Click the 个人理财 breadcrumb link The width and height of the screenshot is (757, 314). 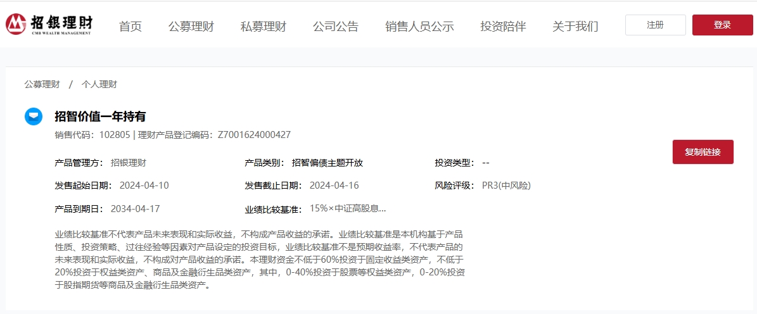click(x=99, y=84)
